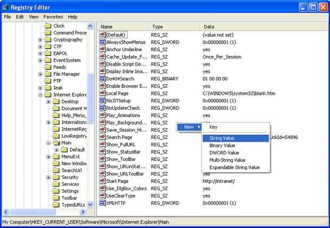Screen dimensions: 330x228
Task: Click the string icon beside Anchor Underline
Action: 102,50
